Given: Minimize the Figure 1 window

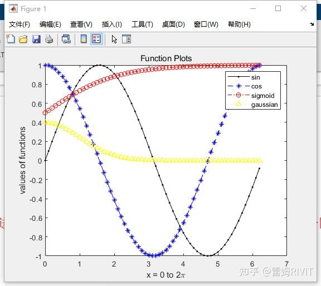Looking at the screenshot, I should 253,8.
